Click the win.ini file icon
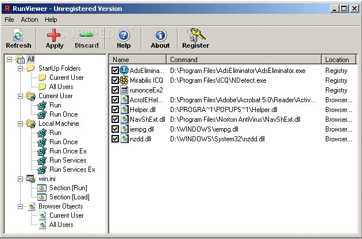 [x=30, y=179]
